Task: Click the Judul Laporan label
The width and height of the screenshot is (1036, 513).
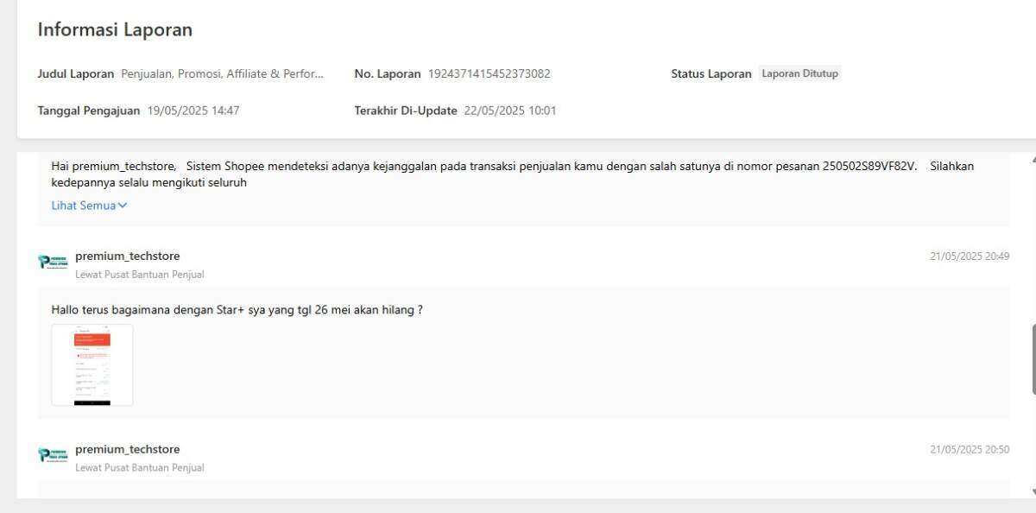Action: point(76,73)
